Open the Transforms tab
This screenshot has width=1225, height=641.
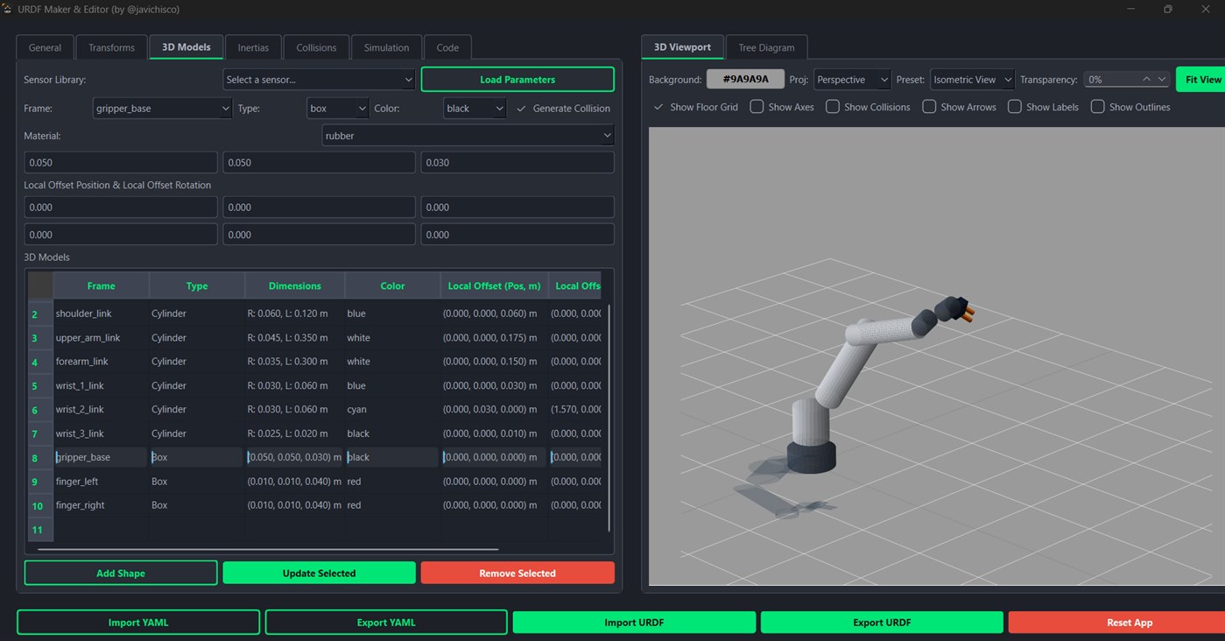[x=111, y=47]
